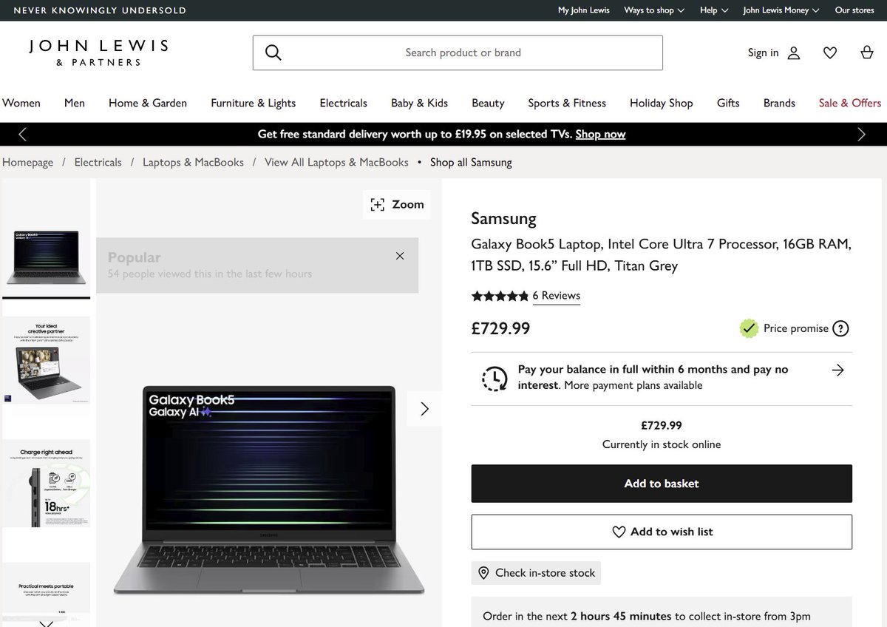Click the £729.99 main price
The width and height of the screenshot is (887, 627).
(x=500, y=328)
